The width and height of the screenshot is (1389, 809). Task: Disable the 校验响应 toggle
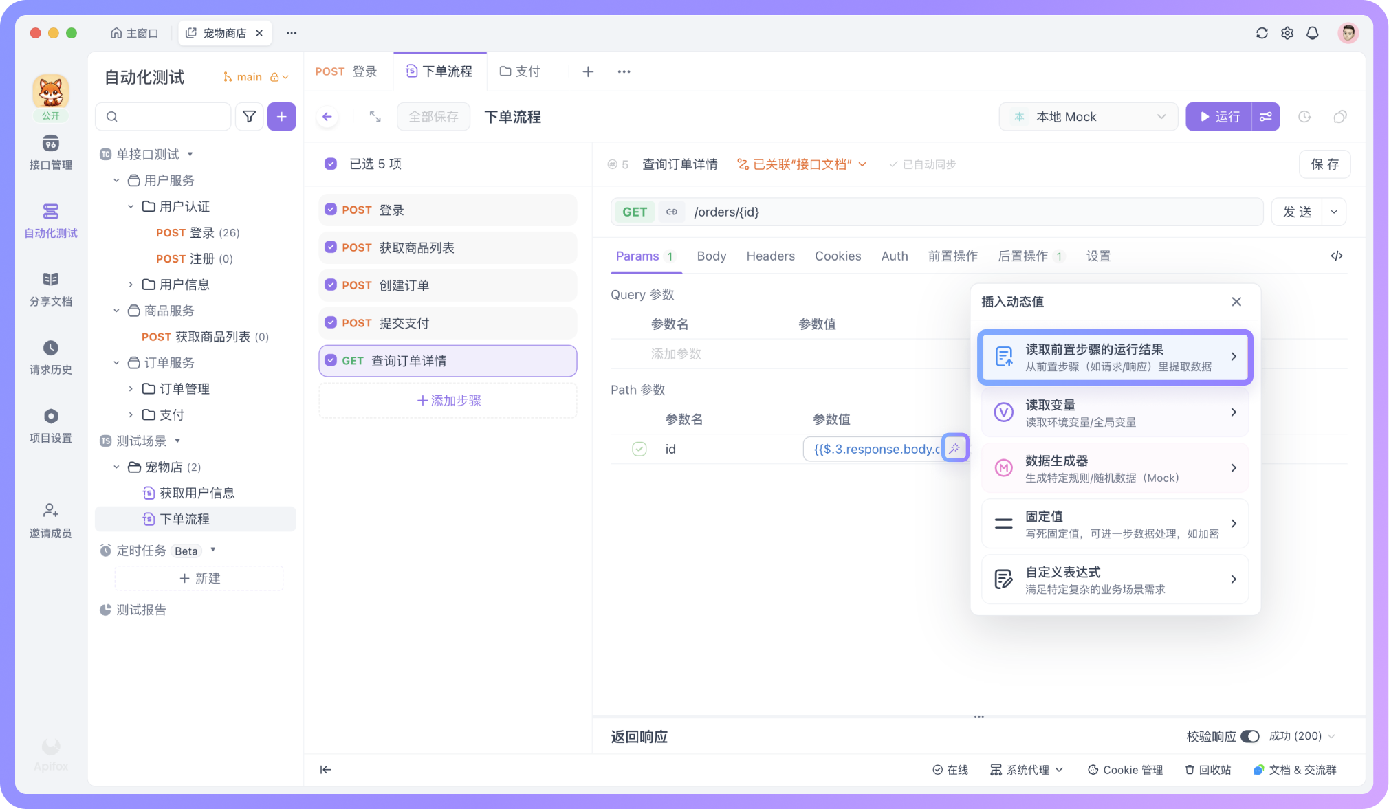(1251, 735)
